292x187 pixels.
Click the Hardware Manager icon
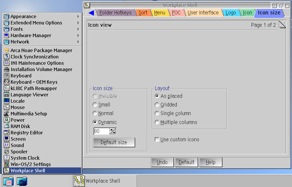pyautogui.click(x=7, y=35)
